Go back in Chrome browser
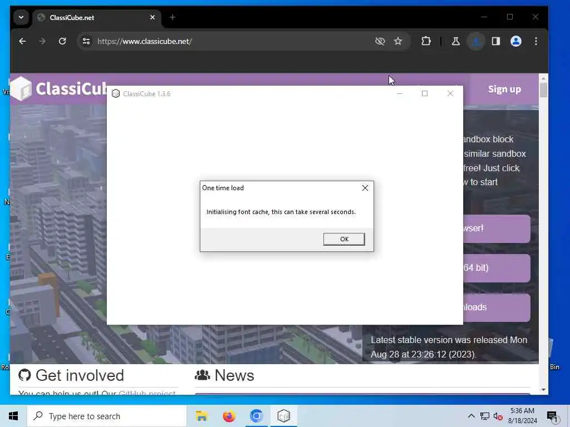Viewport: 570px width, 427px height. [22, 41]
